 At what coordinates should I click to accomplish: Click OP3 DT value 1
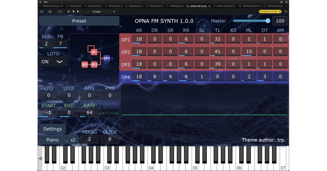tap(265, 64)
